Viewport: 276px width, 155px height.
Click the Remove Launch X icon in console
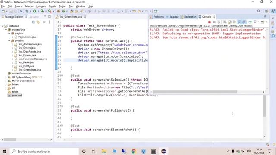(214, 22)
